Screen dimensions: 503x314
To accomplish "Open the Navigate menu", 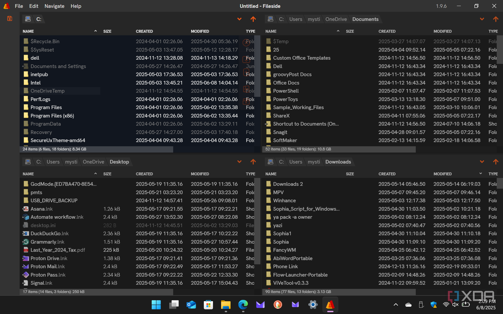I will (54, 6).
